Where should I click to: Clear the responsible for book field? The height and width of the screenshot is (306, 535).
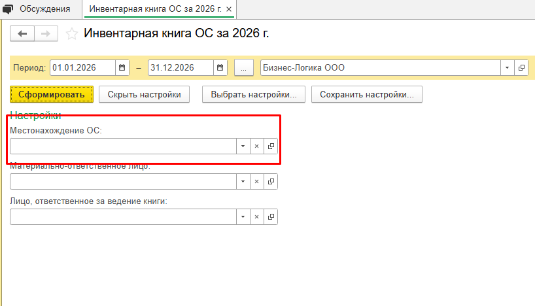click(x=256, y=216)
